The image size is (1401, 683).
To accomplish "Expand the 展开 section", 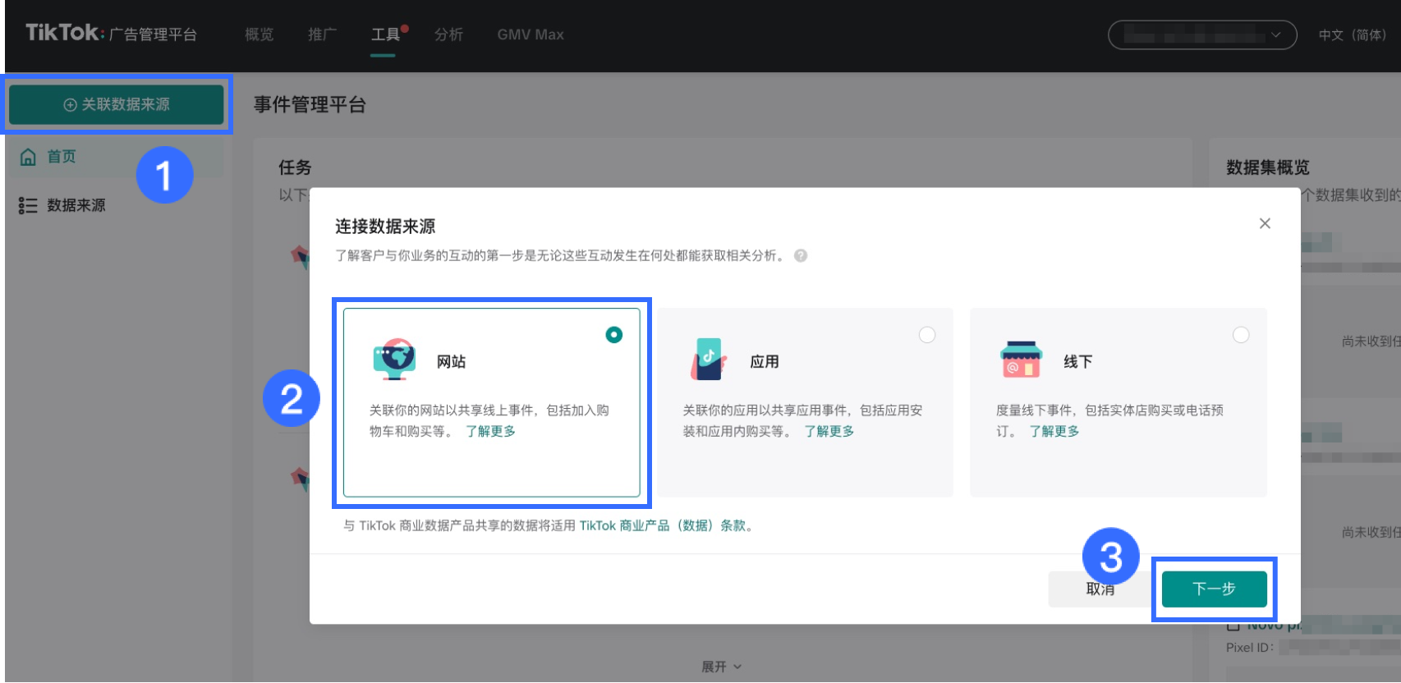I will click(x=721, y=667).
